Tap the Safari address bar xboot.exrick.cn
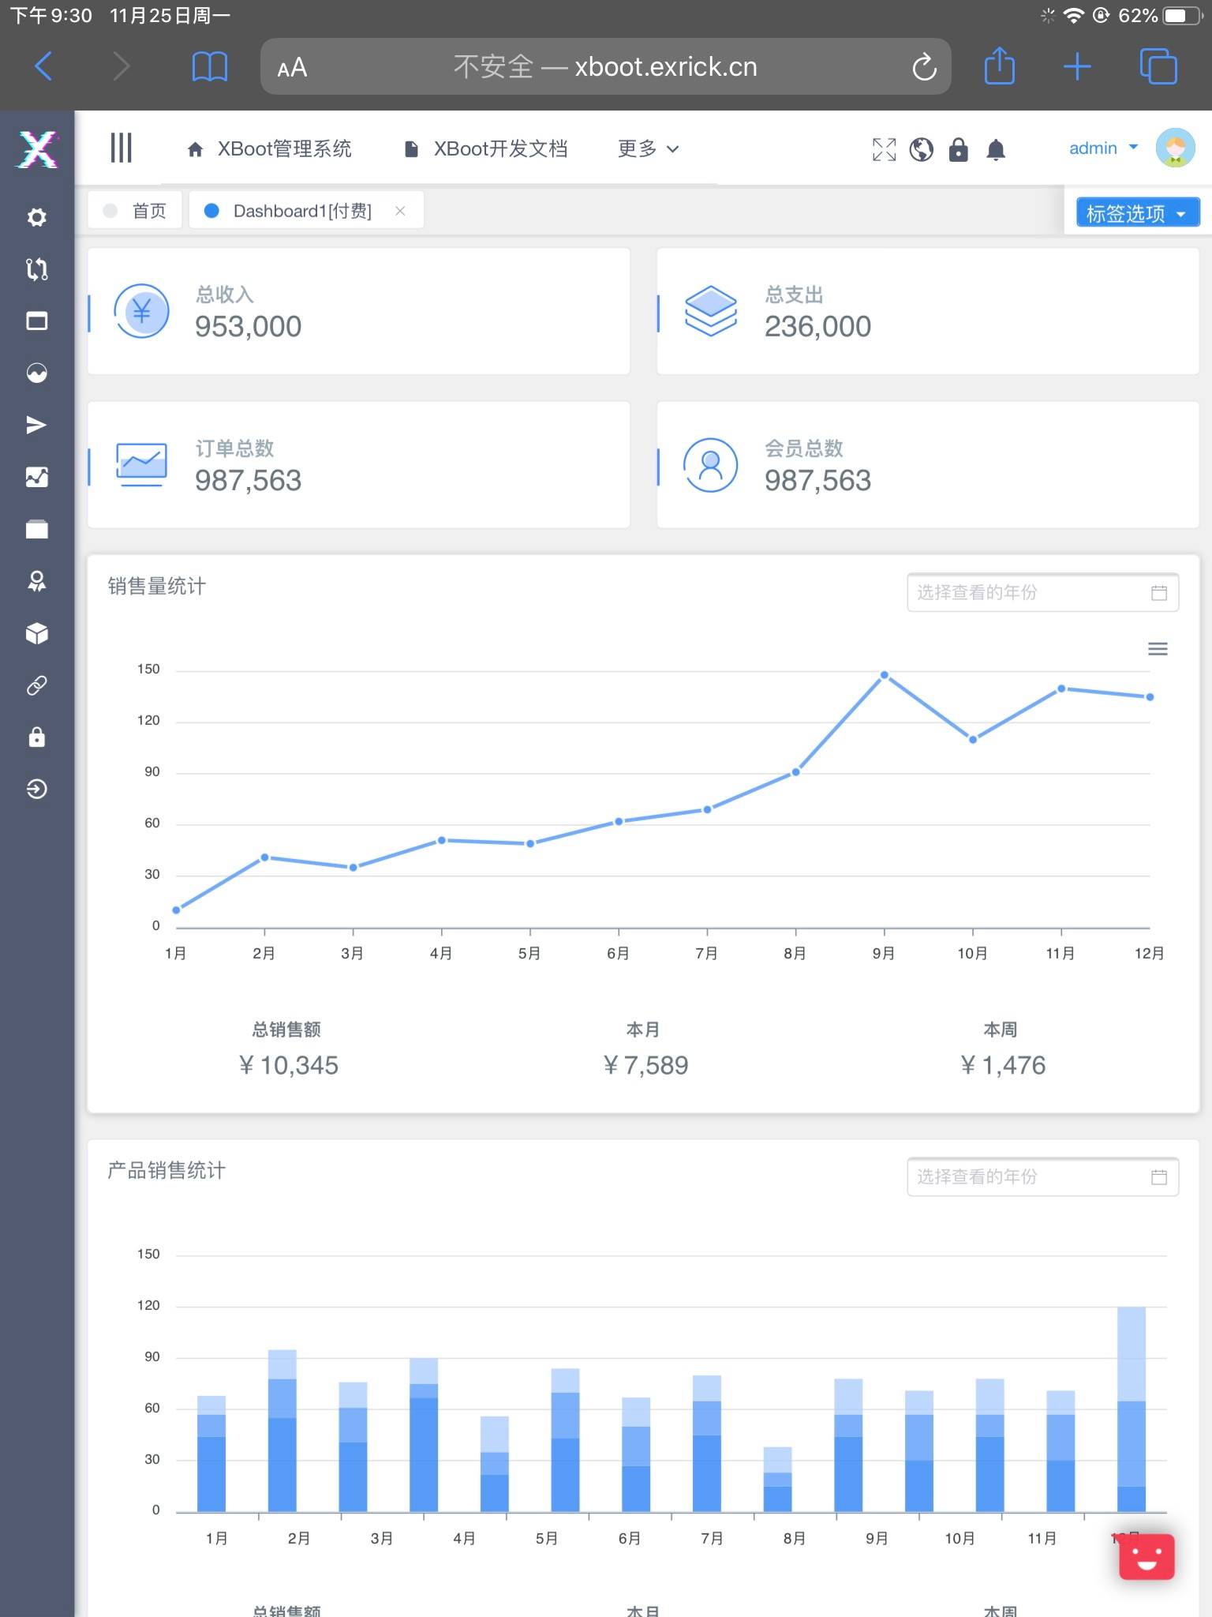This screenshot has height=1617, width=1212. point(605,66)
